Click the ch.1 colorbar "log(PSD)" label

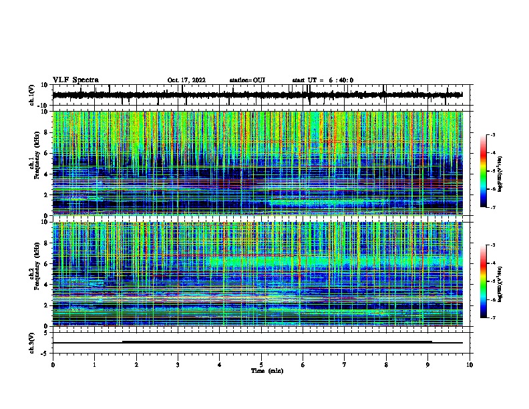coord(500,174)
